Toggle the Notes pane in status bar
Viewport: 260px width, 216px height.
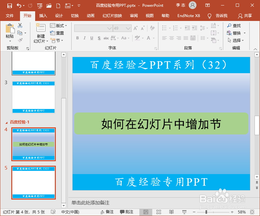[x=107, y=212]
